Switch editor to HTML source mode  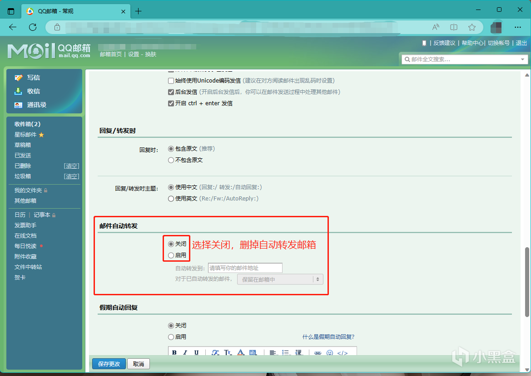click(x=342, y=353)
